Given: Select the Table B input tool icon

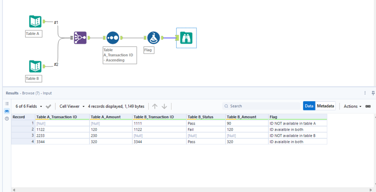Looking at the screenshot, I should [35, 66].
